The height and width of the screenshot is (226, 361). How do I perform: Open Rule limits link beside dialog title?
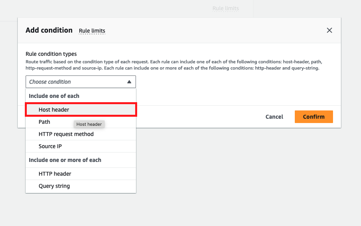[92, 31]
